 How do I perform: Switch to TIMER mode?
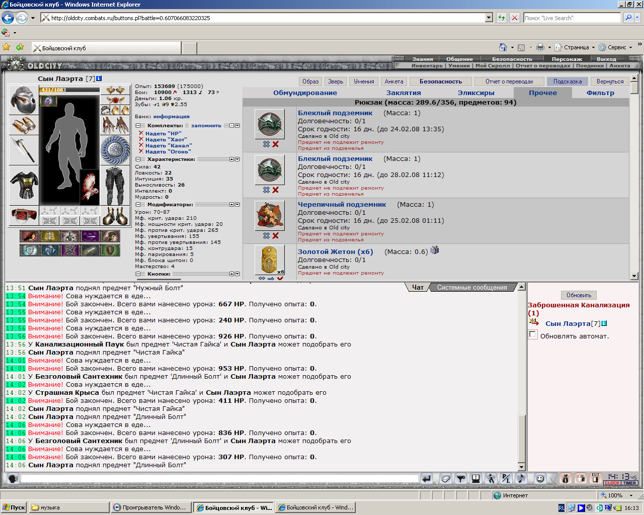630,483
